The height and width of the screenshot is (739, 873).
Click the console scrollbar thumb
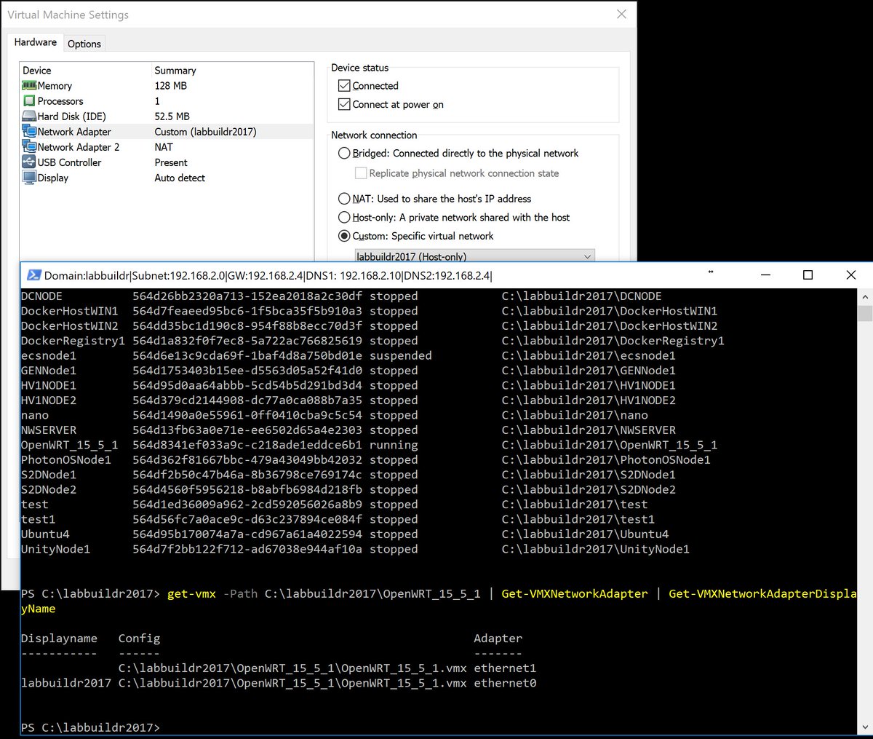(865, 313)
